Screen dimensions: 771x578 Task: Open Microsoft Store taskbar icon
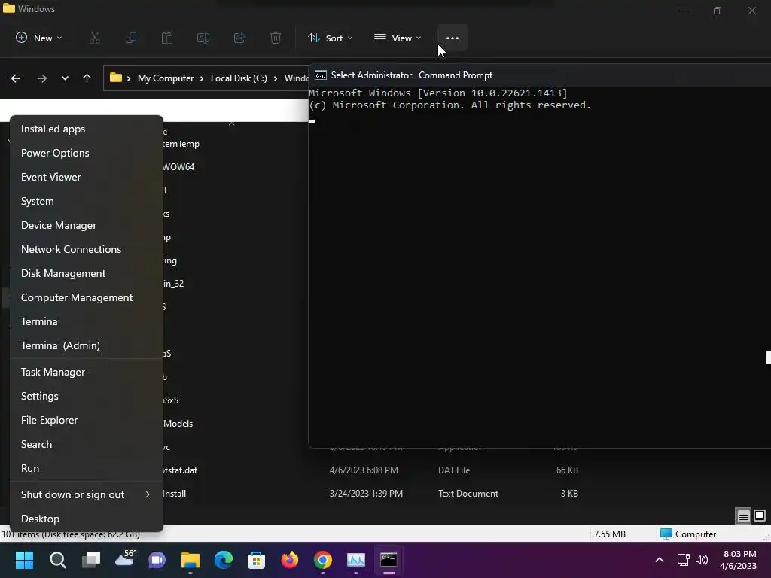coord(256,560)
